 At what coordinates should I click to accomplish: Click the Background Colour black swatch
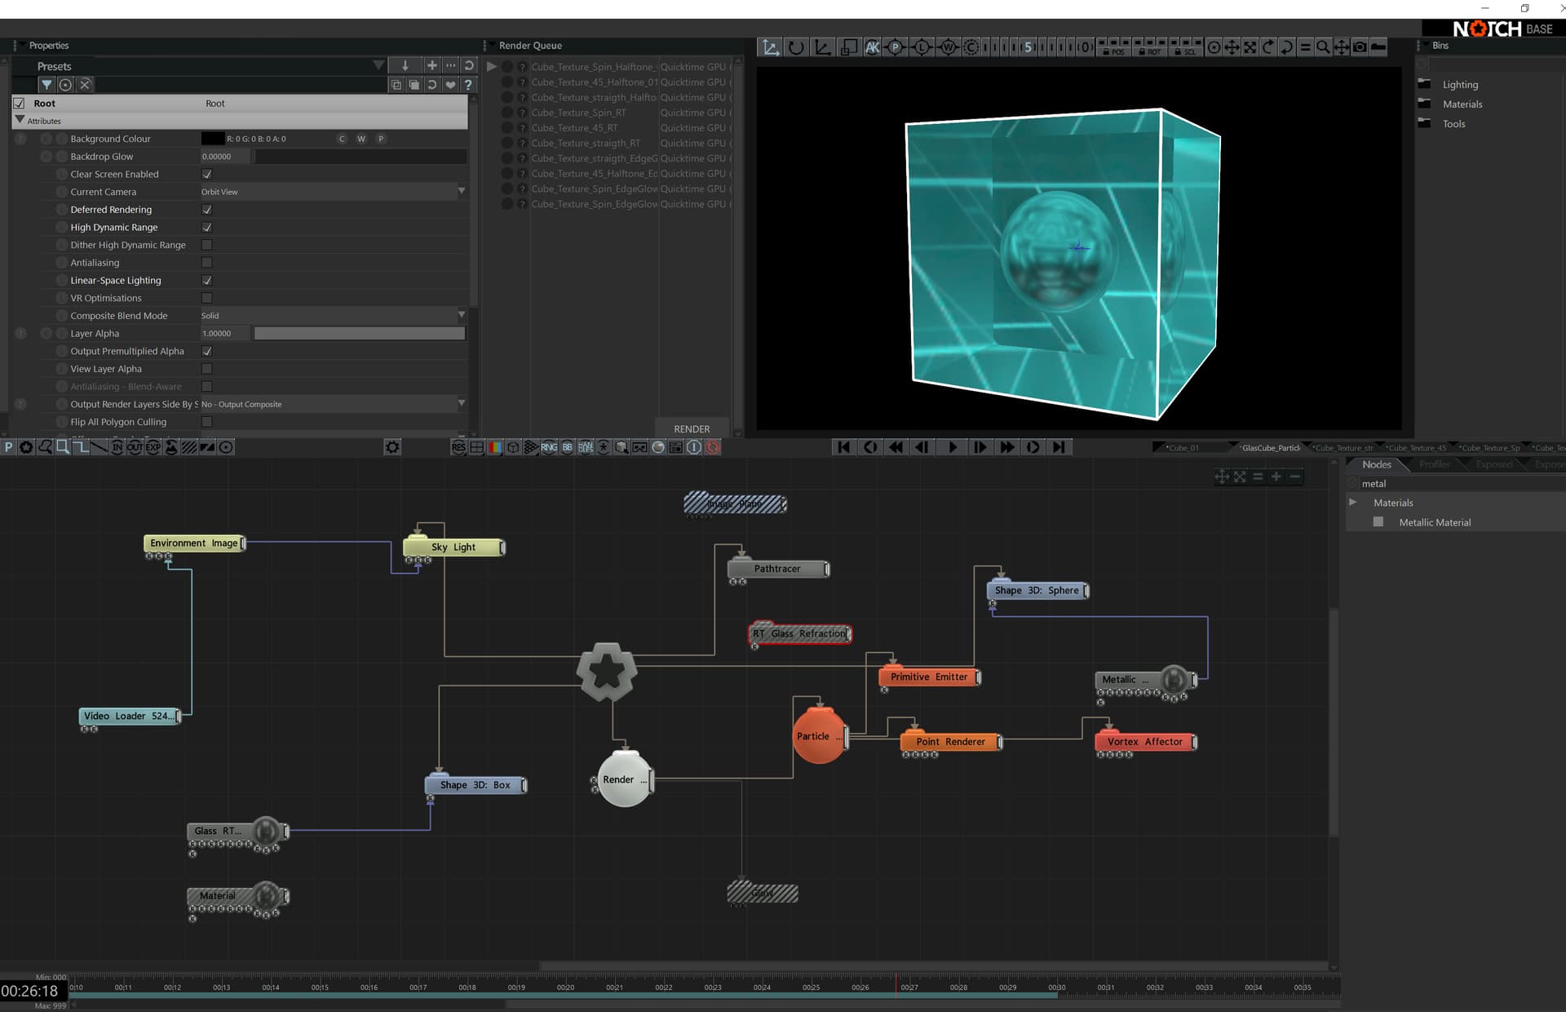click(x=212, y=139)
